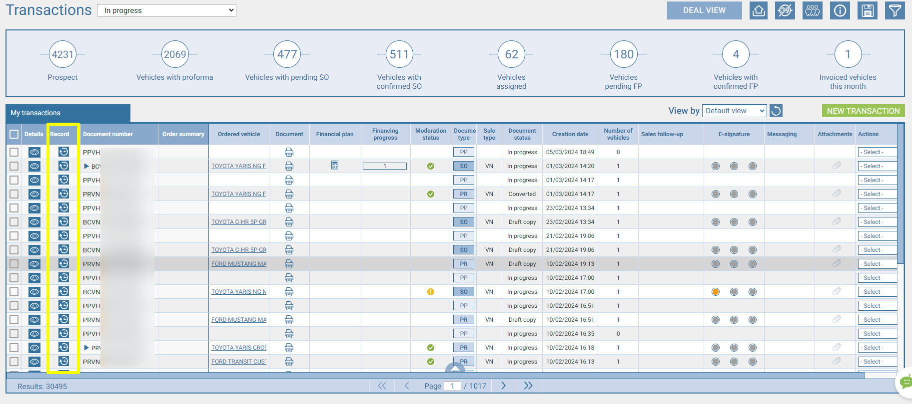Open Actions Select dropdown for Converted row
Viewport: 912px width, 404px height.
[877, 194]
